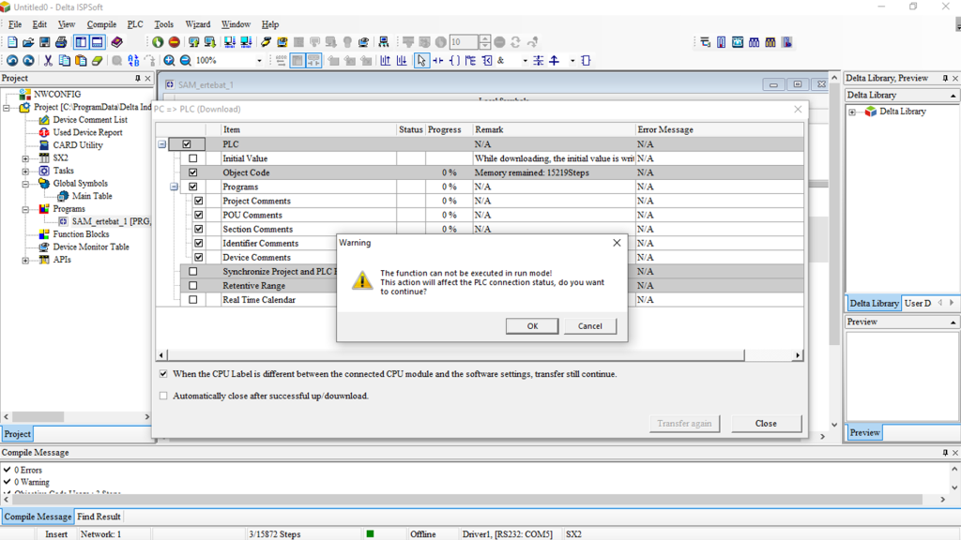Click the Zoom Out magnifier icon
The image size is (961, 540).
[x=185, y=61]
